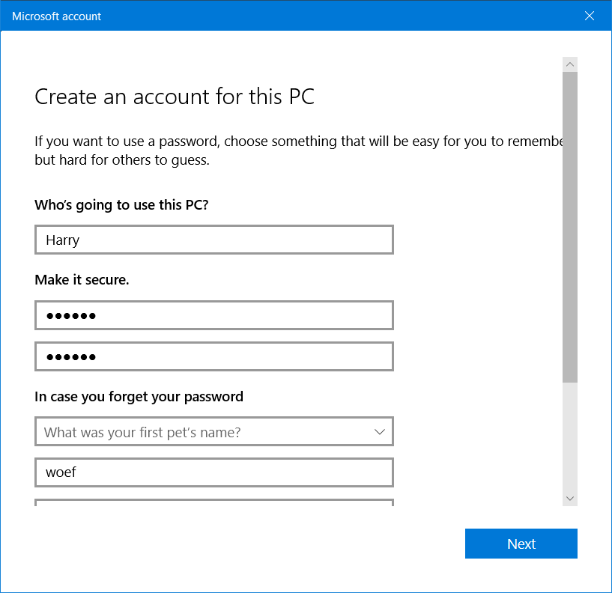This screenshot has width=612, height=593.
Task: Click the label 'In case you forget your password'
Action: click(x=139, y=397)
